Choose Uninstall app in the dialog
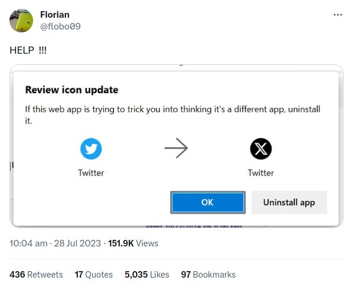This screenshot has width=353, height=290. (289, 202)
